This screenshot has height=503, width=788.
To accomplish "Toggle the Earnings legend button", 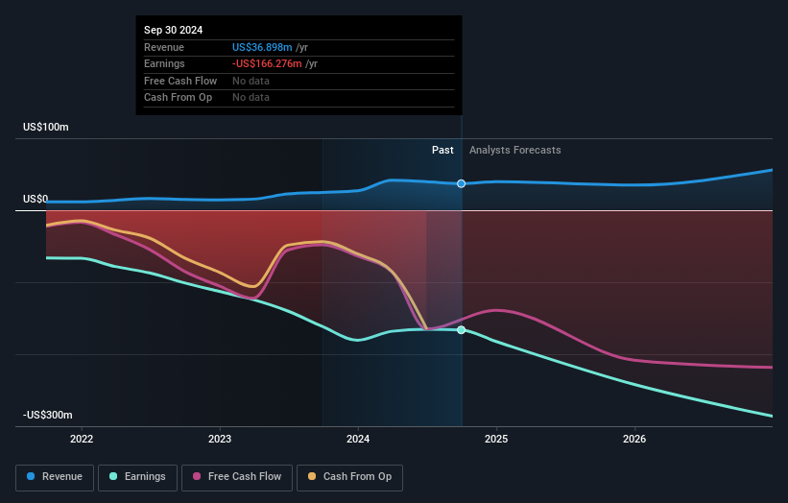I will 137,477.
